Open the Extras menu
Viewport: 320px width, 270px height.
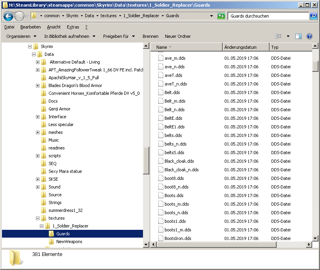pos(73,27)
